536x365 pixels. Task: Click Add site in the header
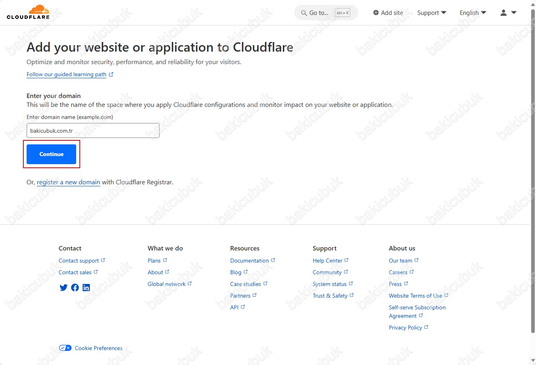388,13
